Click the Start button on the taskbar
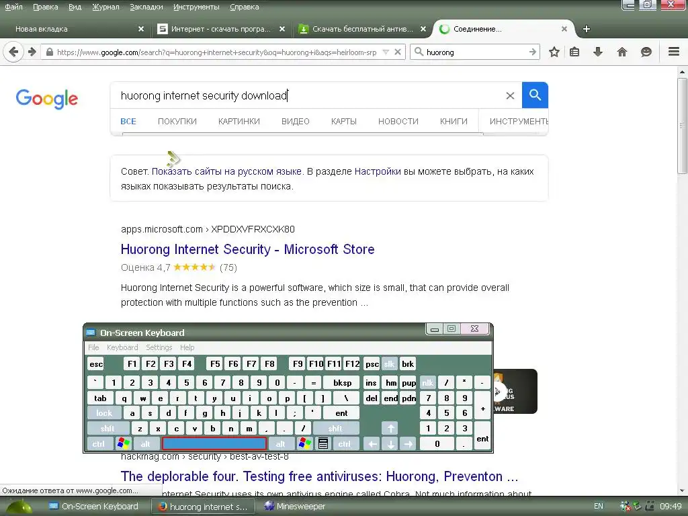This screenshot has height=516, width=688. coord(18,507)
